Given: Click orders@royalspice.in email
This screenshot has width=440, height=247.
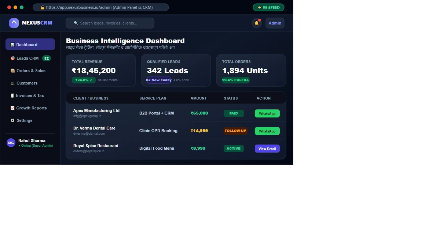Looking at the screenshot, I should pos(89,151).
